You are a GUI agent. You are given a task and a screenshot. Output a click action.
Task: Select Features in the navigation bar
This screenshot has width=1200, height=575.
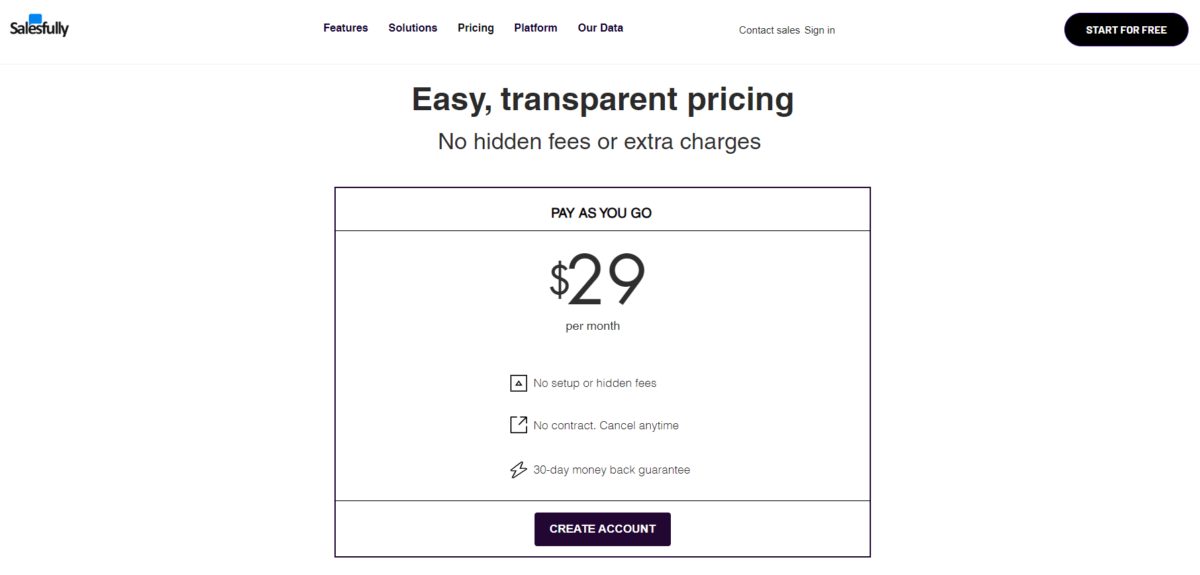click(x=345, y=28)
